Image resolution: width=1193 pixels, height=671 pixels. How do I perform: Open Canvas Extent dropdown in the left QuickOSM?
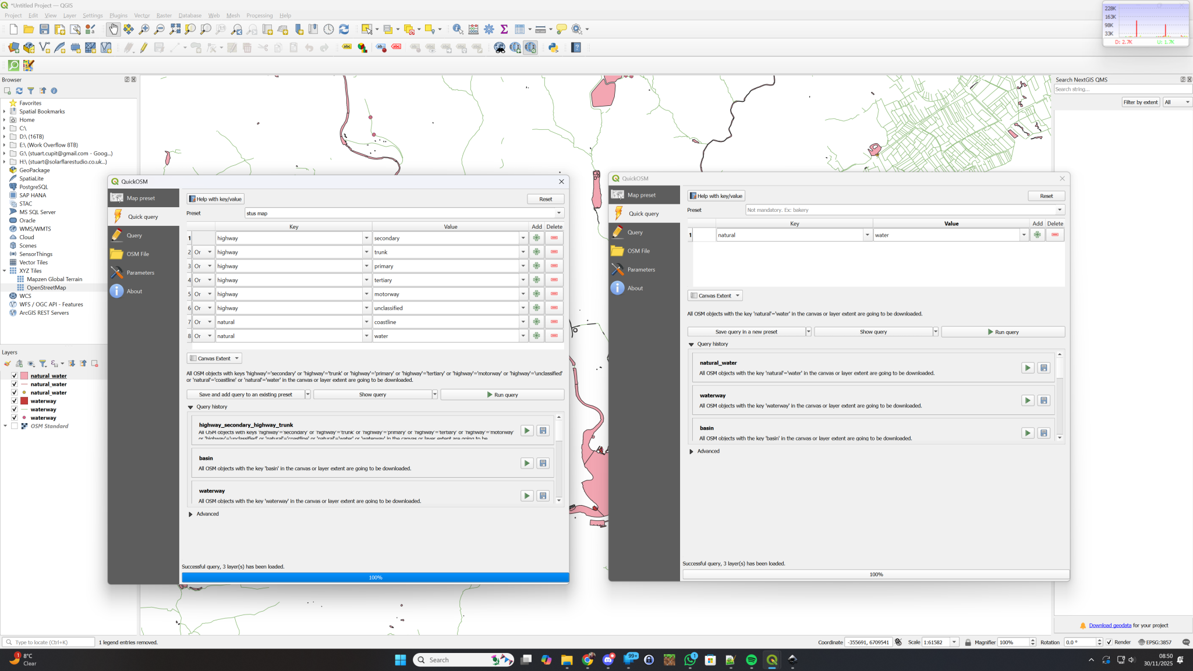(214, 358)
